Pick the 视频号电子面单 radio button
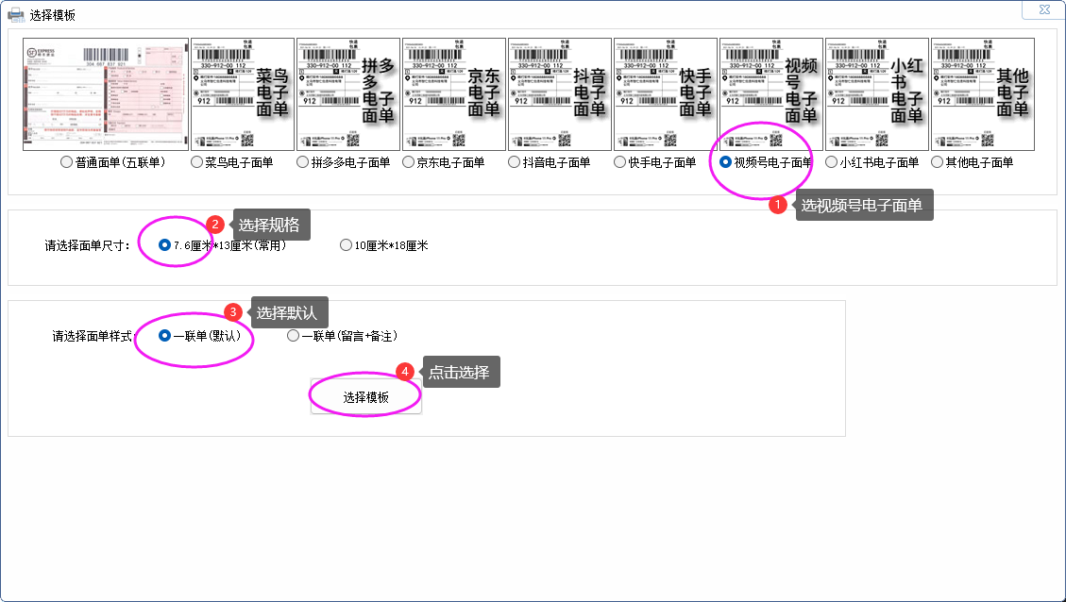Image resolution: width=1066 pixels, height=602 pixels. [x=726, y=162]
